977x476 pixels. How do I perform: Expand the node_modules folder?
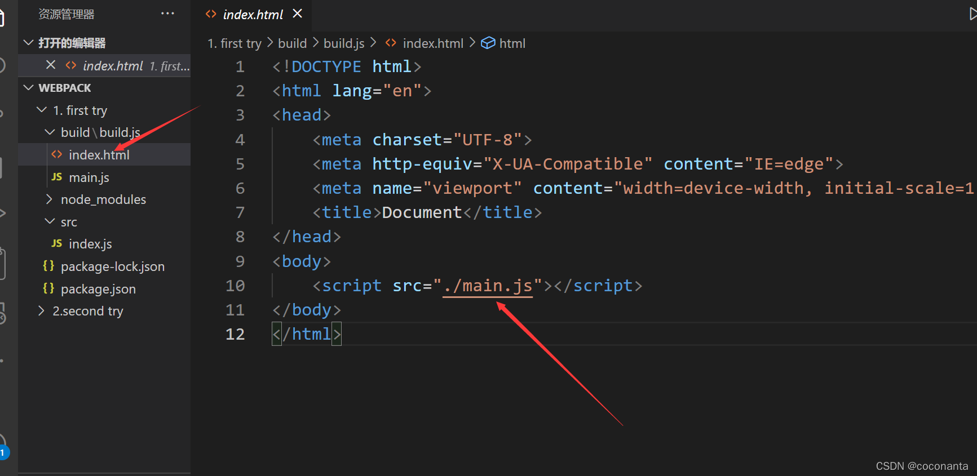(x=50, y=199)
